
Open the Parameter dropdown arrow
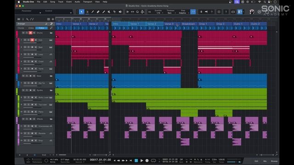tap(40, 13)
